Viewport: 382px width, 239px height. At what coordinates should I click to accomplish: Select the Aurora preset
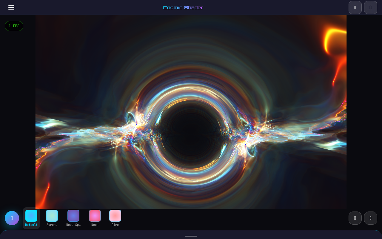pyautogui.click(x=52, y=216)
